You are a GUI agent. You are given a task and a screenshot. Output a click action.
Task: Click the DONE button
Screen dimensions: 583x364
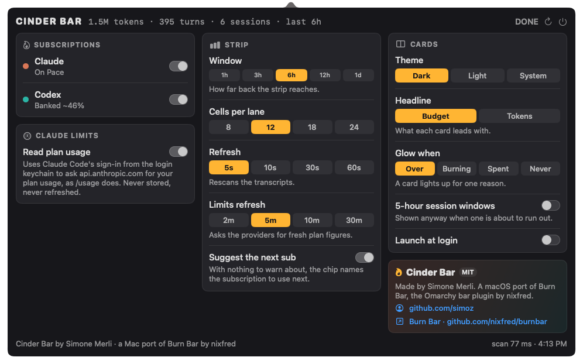526,22
